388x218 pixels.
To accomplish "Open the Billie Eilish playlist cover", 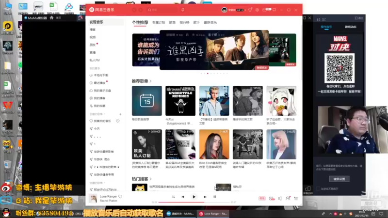I will (214, 144).
